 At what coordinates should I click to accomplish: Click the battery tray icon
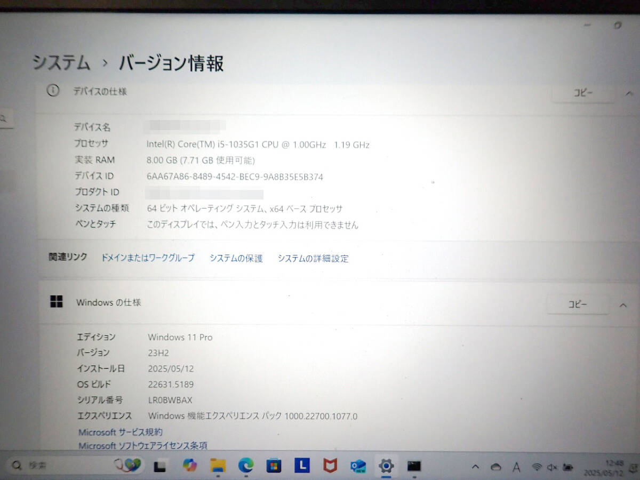coord(568,468)
